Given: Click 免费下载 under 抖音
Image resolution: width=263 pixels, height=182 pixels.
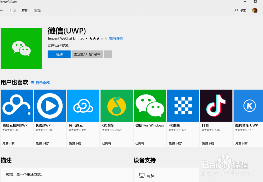Looking at the screenshot, I should [x=208, y=143].
